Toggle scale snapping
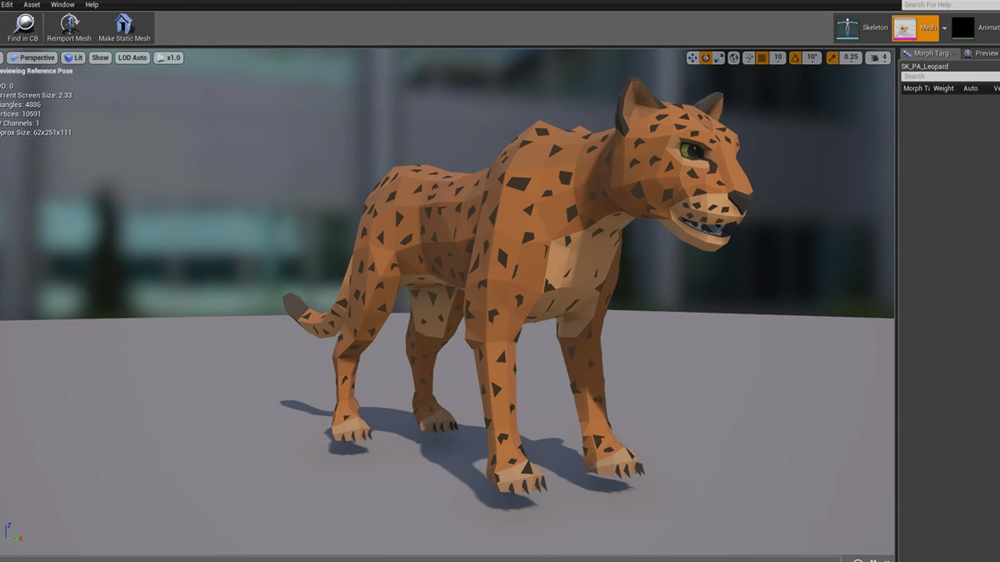This screenshot has height=562, width=1000. point(832,58)
